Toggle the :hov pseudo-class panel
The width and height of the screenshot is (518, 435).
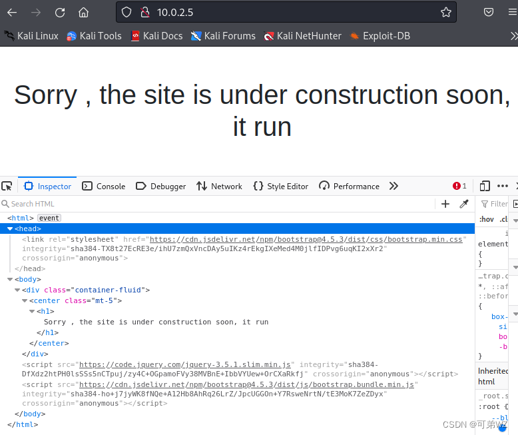[486, 219]
